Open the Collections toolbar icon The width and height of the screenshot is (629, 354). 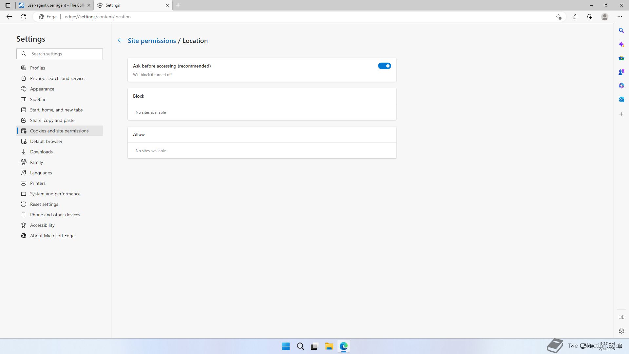click(590, 17)
